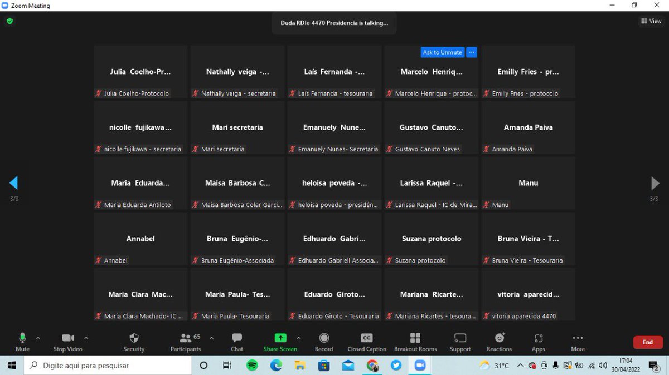The height and width of the screenshot is (375, 669).
Task: Select the Suzana protocolo tile
Action: pyautogui.click(x=432, y=239)
